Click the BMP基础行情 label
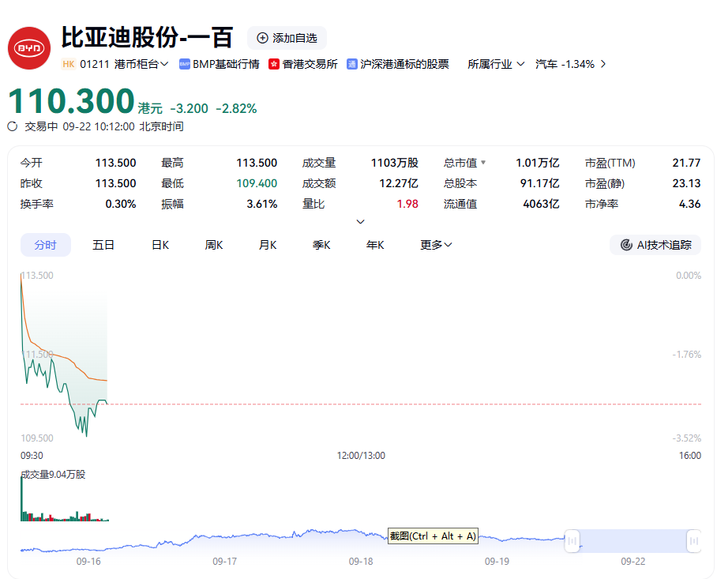 tap(226, 64)
